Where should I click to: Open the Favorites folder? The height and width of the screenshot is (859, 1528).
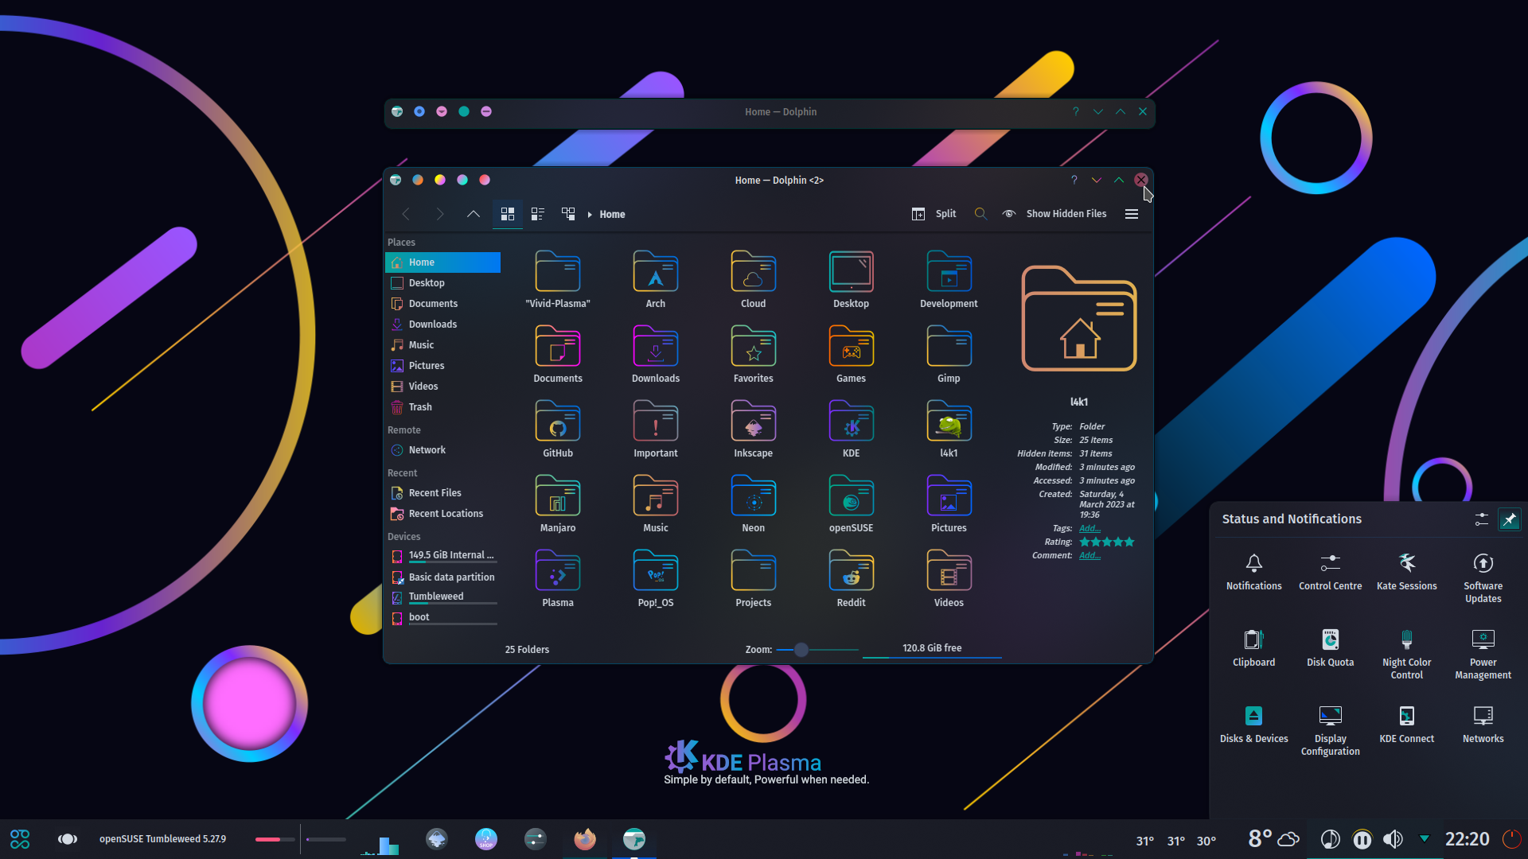click(753, 354)
